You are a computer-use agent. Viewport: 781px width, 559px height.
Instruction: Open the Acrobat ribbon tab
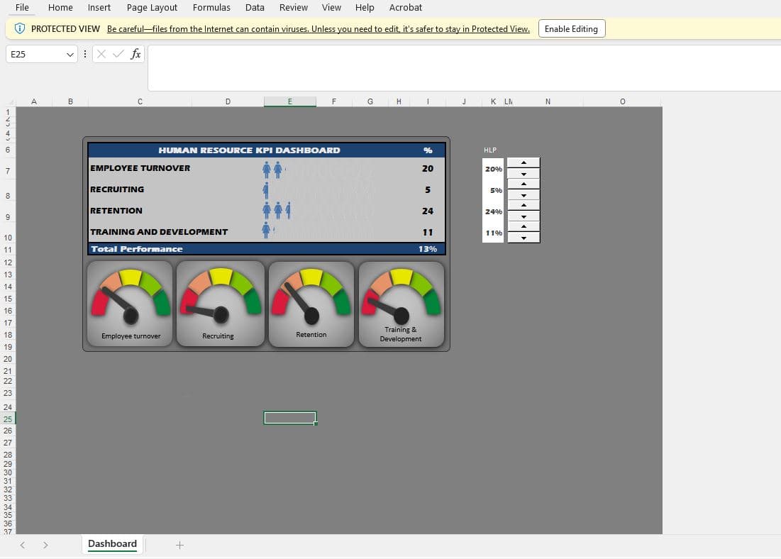(x=406, y=8)
